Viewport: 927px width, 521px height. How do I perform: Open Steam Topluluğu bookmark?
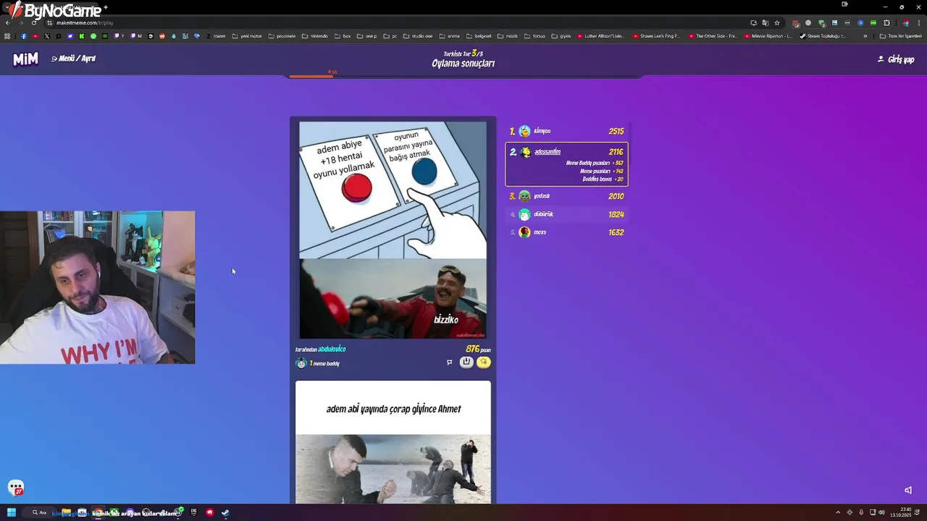(x=823, y=35)
